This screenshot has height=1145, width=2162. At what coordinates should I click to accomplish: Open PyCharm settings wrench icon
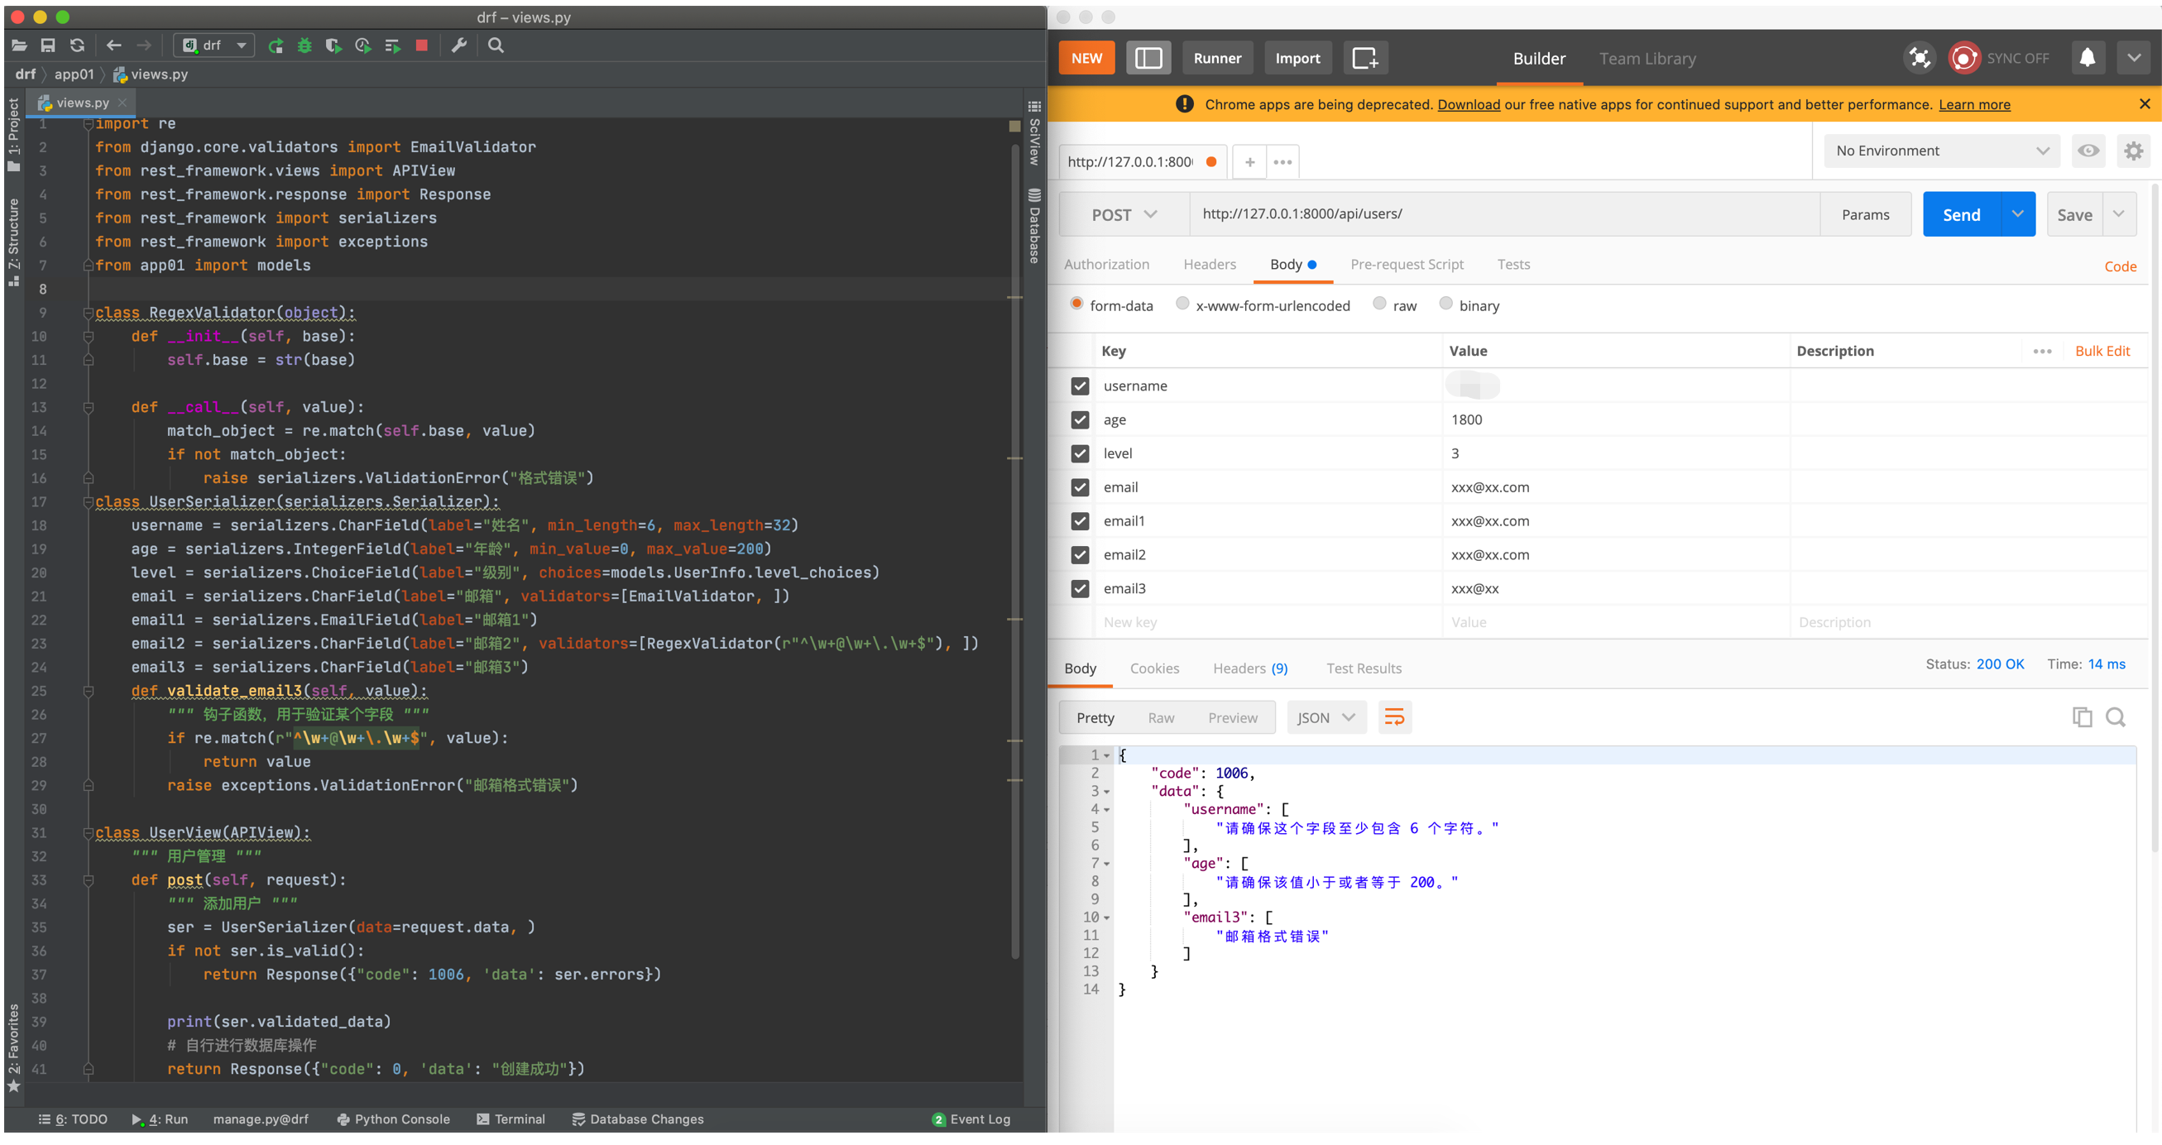click(458, 46)
